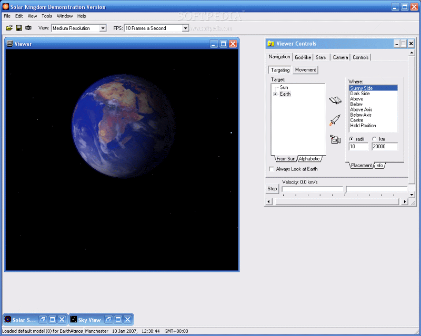Click the rocket launch icon
Screen dimensions: 421x336
pos(335,120)
